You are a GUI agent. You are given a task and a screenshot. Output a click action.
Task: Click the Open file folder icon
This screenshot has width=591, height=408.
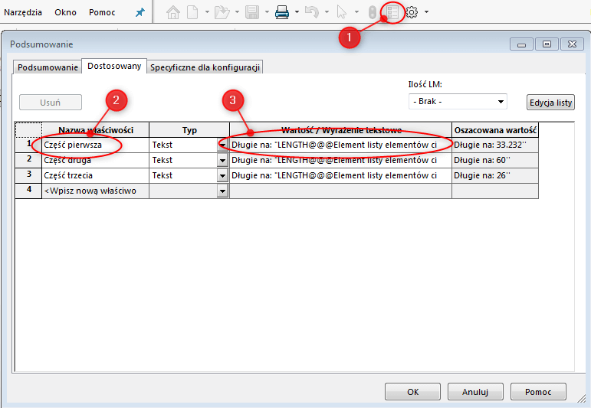click(222, 12)
